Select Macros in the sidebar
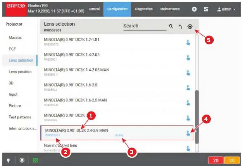Image resolution: width=242 pixels, height=166 pixels. point(15,38)
